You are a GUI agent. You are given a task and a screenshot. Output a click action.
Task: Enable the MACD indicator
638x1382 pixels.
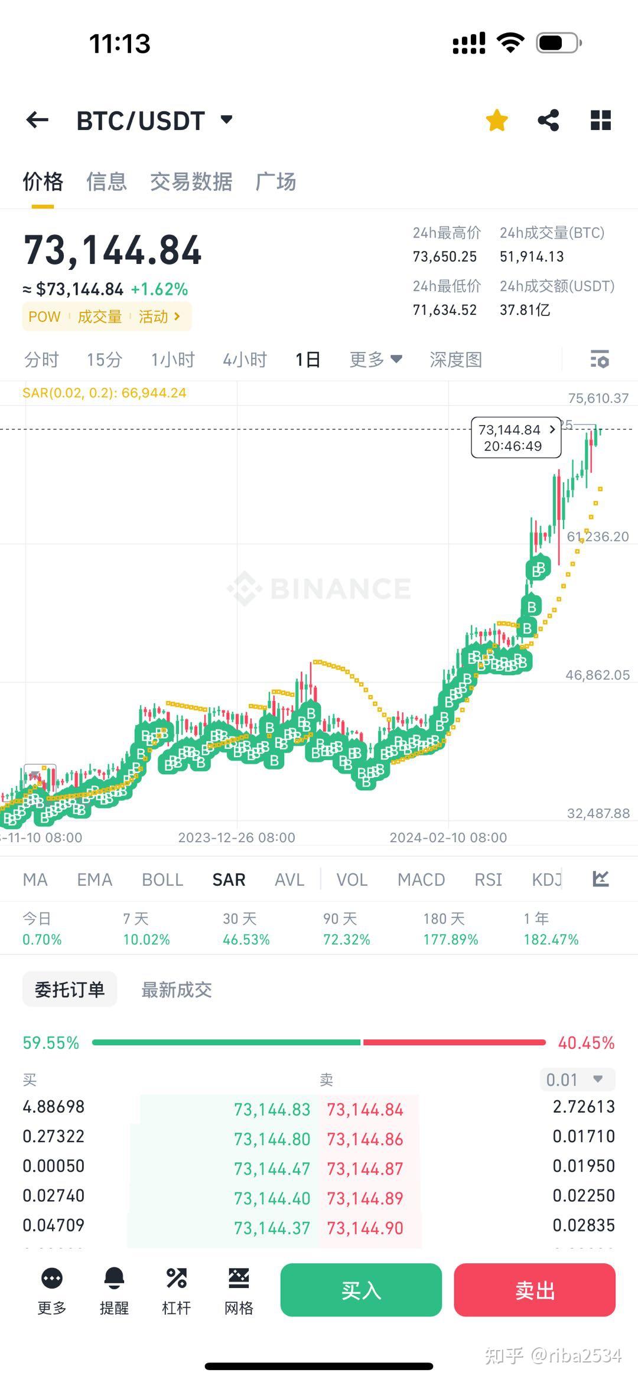point(421,879)
